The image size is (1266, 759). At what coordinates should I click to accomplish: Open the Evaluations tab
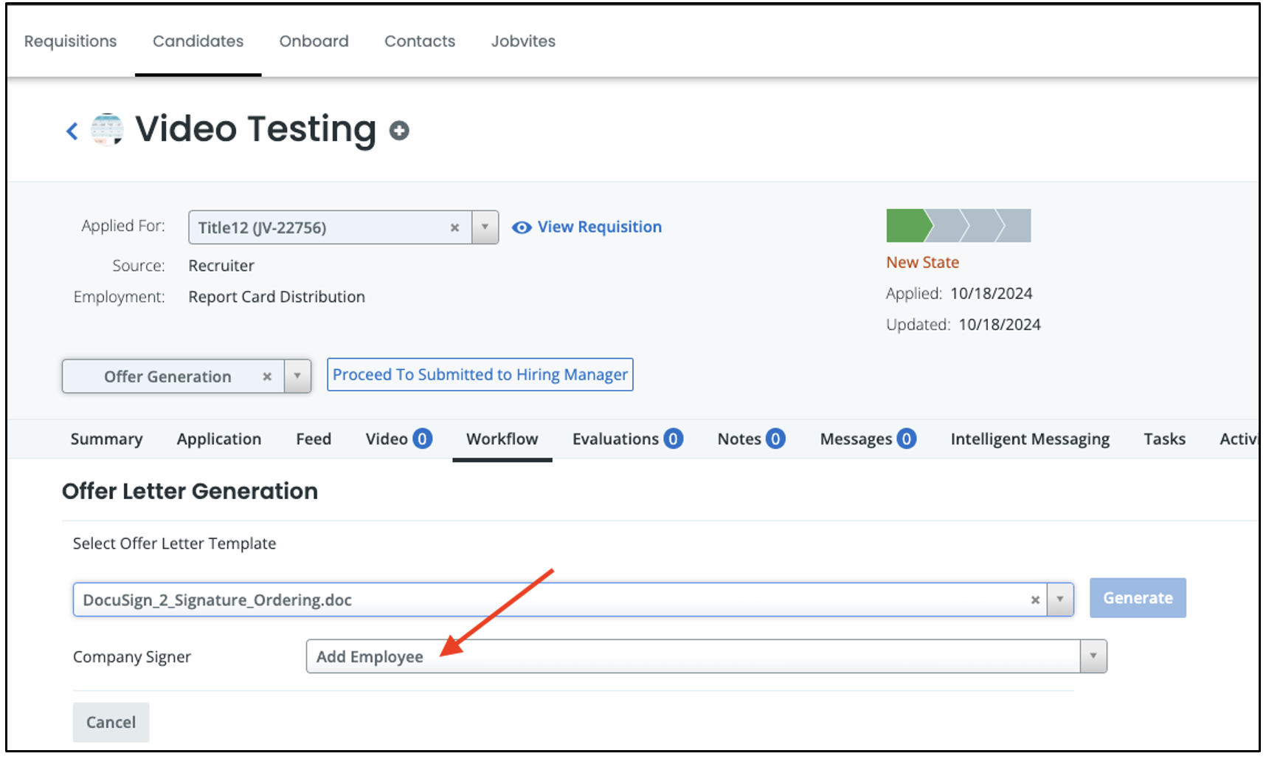(615, 439)
